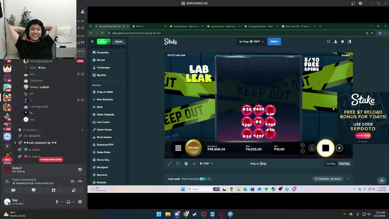Image resolution: width=389 pixels, height=219 pixels.
Task: Open the Stake profile user icon
Action: tap(336, 41)
